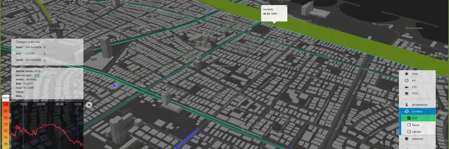Click the temperature thermometer icon
The width and height of the screenshot is (449, 149).
click(x=406, y=105)
